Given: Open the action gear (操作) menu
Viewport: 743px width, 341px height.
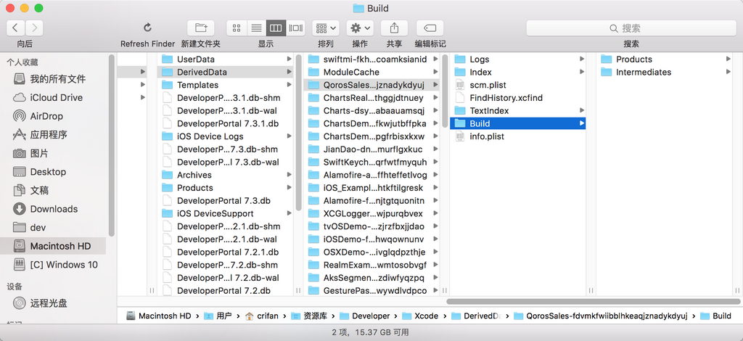Looking at the screenshot, I should (360, 28).
